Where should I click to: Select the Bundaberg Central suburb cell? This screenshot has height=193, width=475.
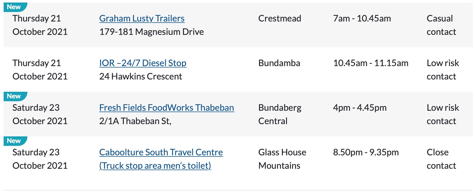280,114
